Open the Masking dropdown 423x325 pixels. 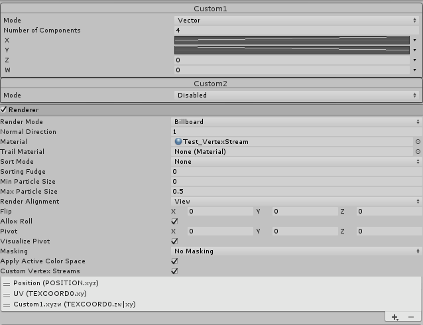click(x=296, y=251)
